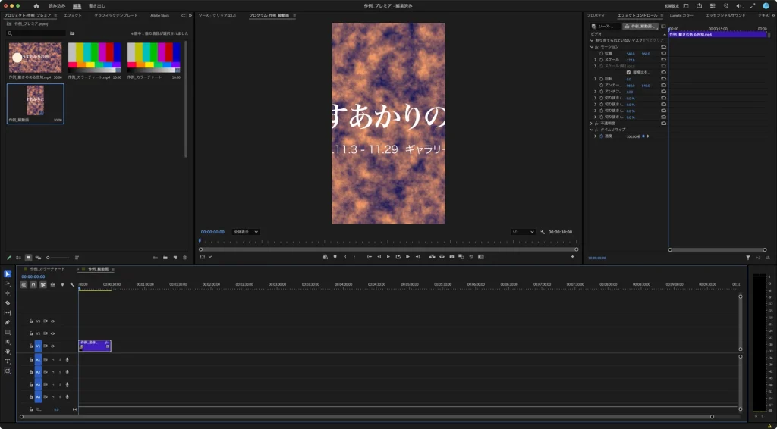Open the button editor plus icon

point(572,257)
